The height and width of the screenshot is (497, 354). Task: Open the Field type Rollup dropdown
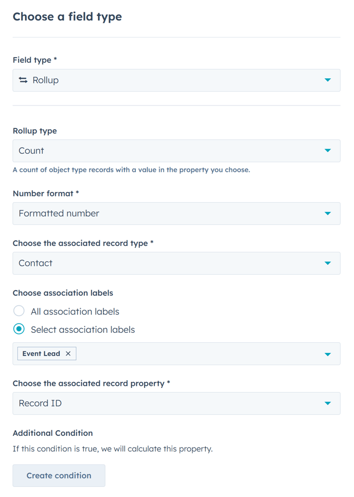point(176,80)
